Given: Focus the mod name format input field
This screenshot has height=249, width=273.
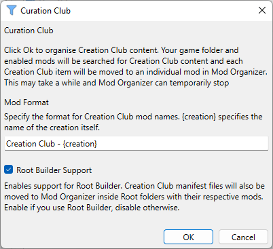Looking at the screenshot, I should [x=136, y=144].
